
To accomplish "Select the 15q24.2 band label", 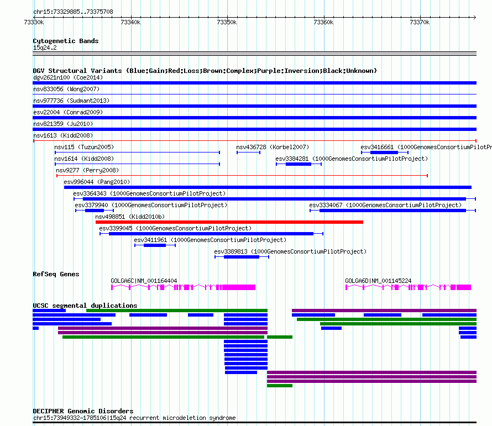I will 45,48.
